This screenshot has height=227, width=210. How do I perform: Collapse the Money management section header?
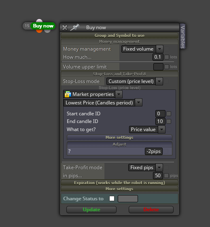pos(119,42)
